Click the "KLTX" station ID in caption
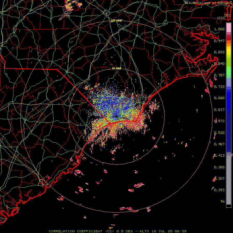The image size is (233, 233). (x=145, y=231)
